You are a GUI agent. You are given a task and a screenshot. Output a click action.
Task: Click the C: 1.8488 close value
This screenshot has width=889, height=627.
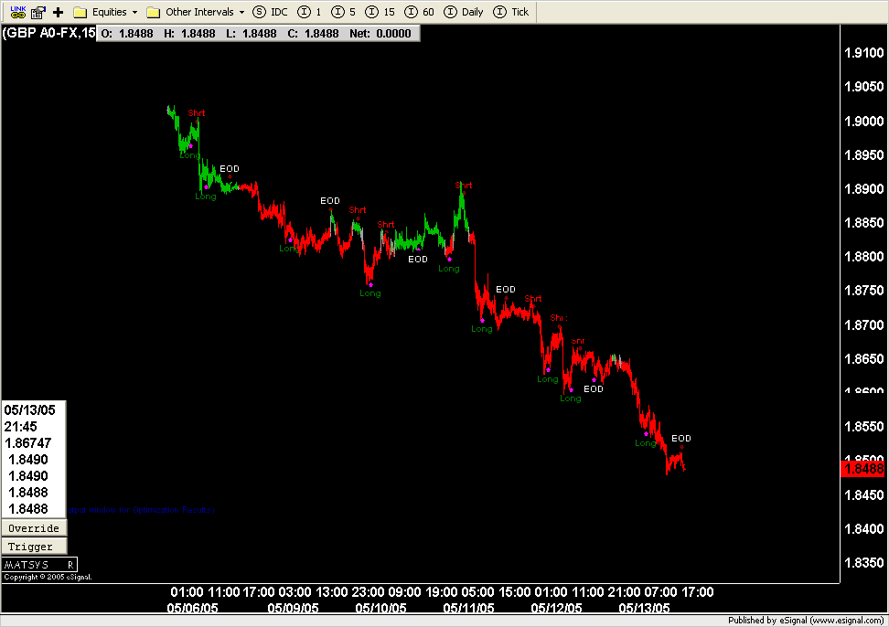point(313,34)
